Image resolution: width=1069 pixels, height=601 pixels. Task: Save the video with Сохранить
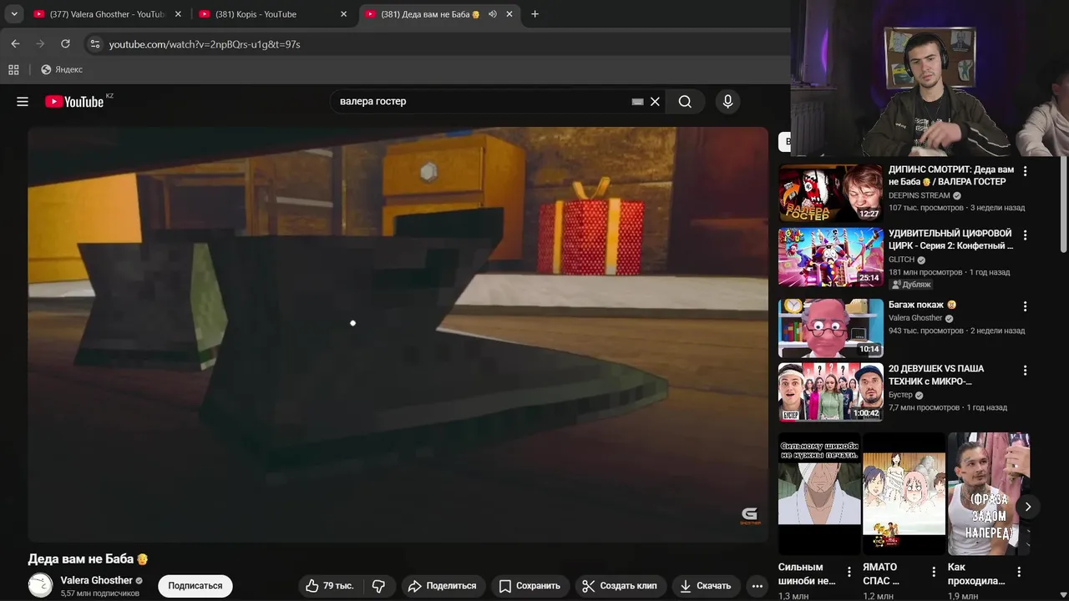(x=529, y=586)
